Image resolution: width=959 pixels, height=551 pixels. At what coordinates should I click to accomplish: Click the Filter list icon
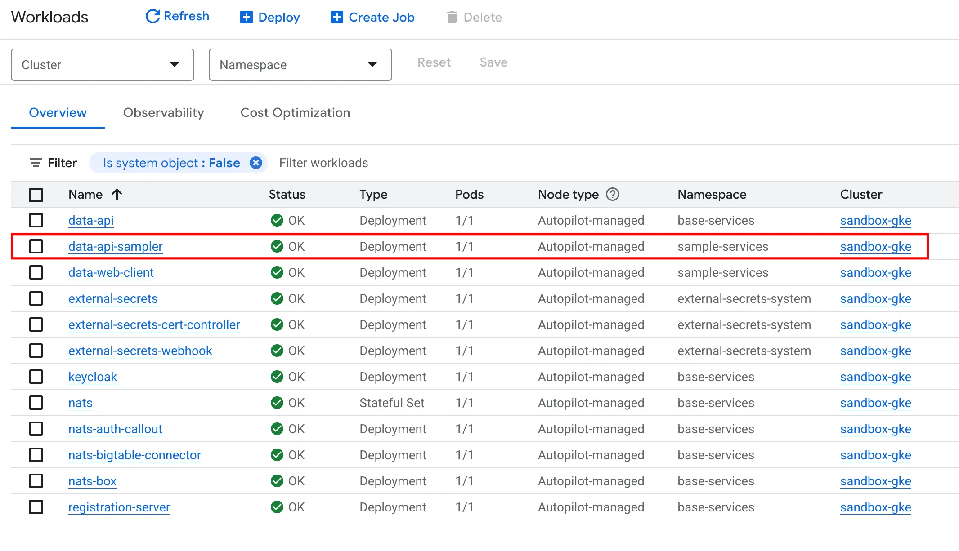(x=36, y=163)
